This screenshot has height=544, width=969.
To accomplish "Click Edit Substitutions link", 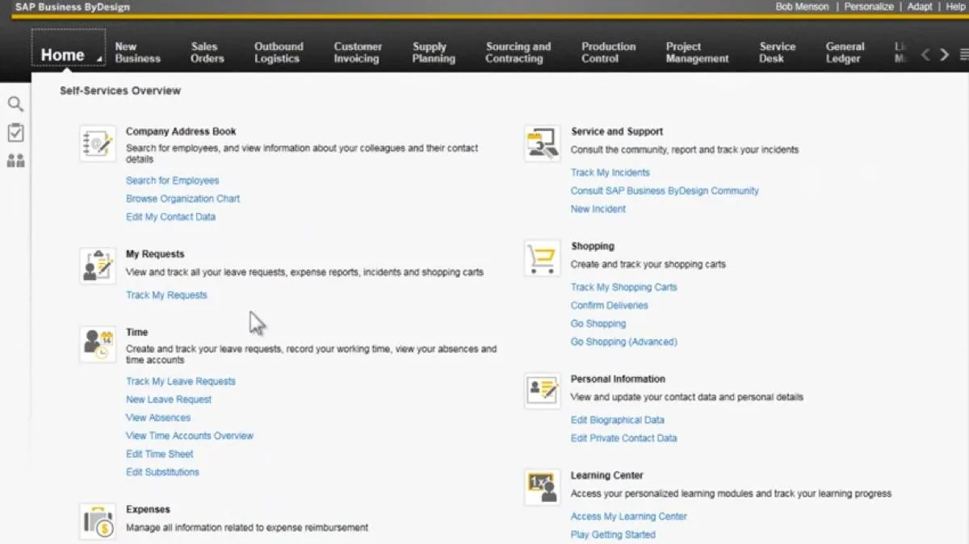I will point(162,472).
